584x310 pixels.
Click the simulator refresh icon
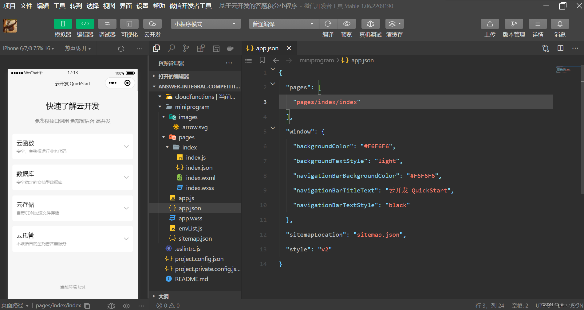[x=121, y=48]
